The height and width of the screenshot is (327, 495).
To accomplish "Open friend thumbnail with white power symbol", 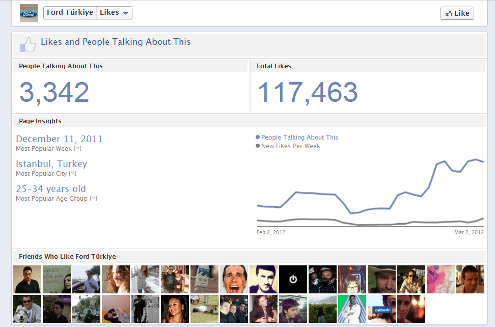I will tap(293, 279).
